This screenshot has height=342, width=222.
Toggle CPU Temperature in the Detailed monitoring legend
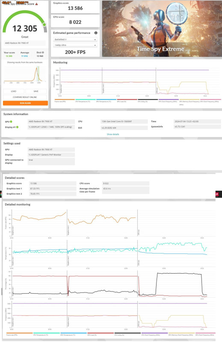point(47,334)
